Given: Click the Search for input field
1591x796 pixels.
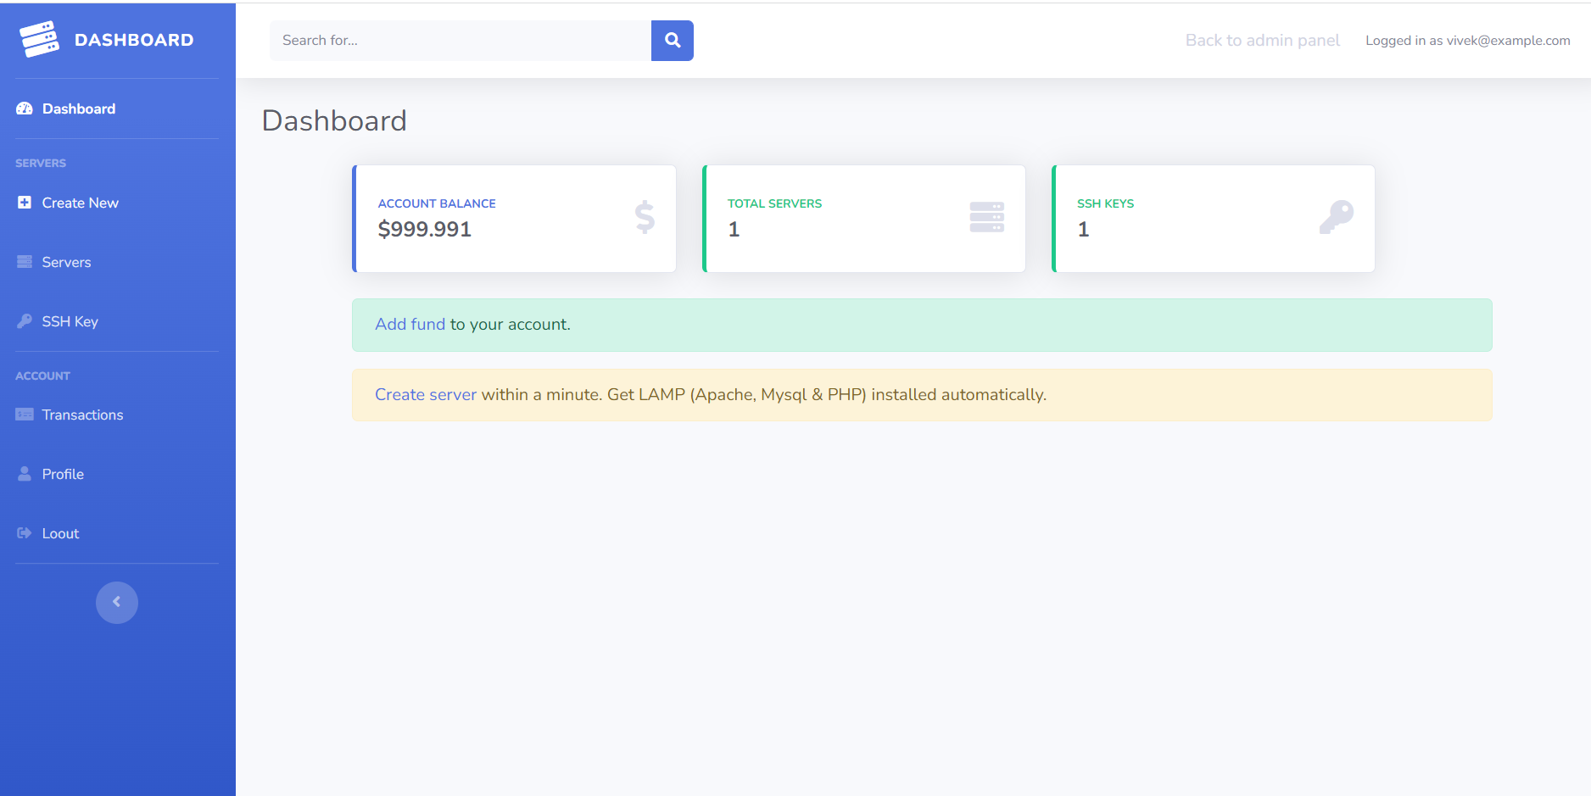Looking at the screenshot, I should pyautogui.click(x=458, y=40).
